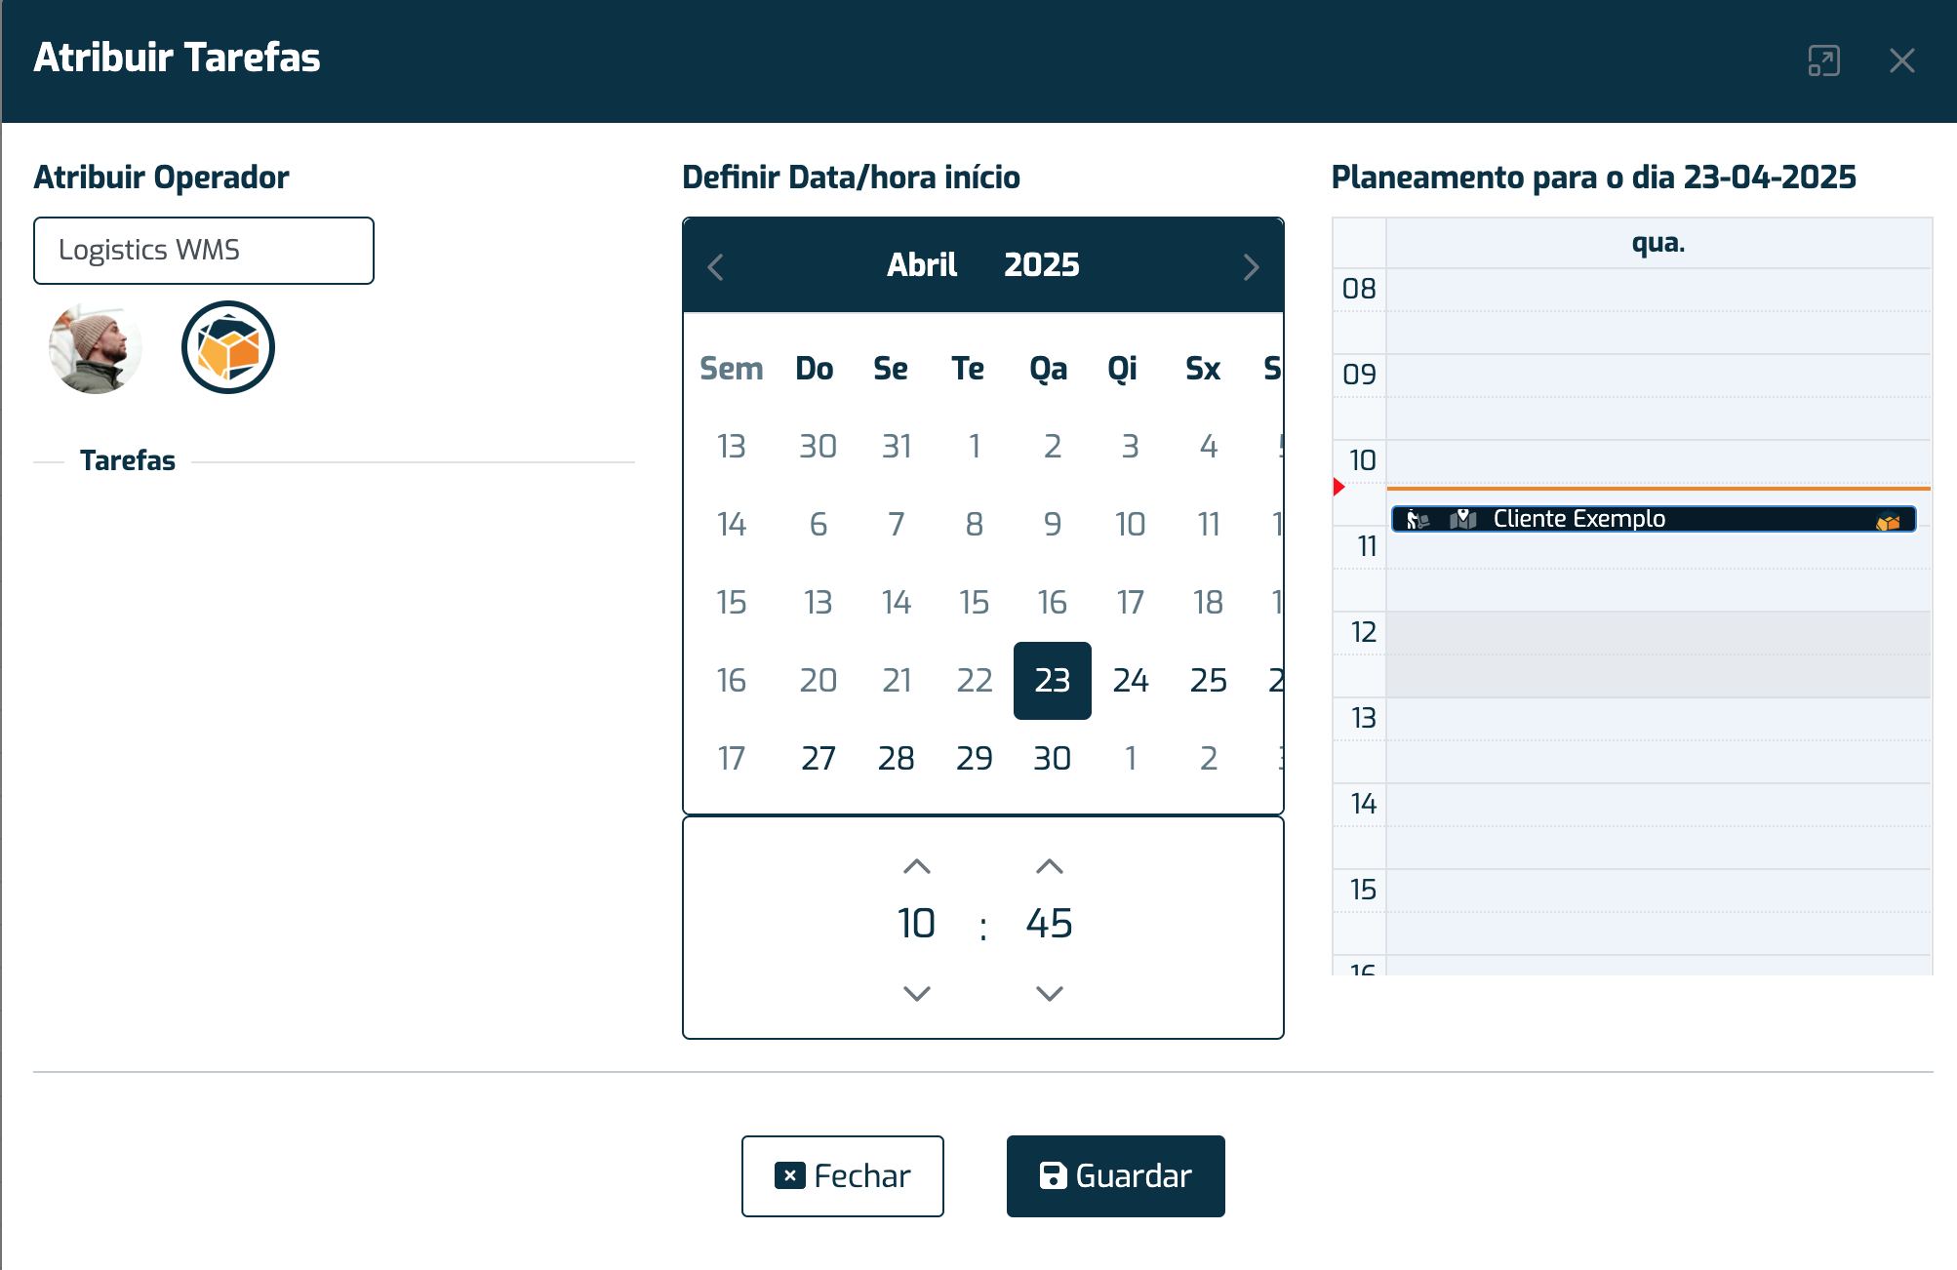Image resolution: width=1957 pixels, height=1270 pixels.
Task: Decrease the minutes value below 45
Action: [x=1050, y=993]
